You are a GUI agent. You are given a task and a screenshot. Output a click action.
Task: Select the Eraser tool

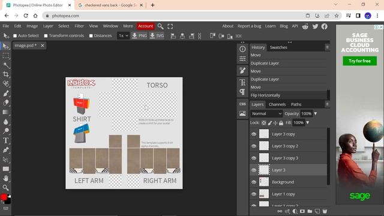click(x=6, y=103)
